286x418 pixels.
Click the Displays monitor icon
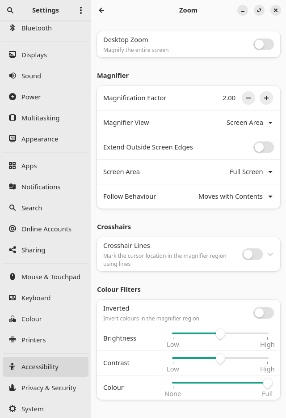click(x=12, y=55)
